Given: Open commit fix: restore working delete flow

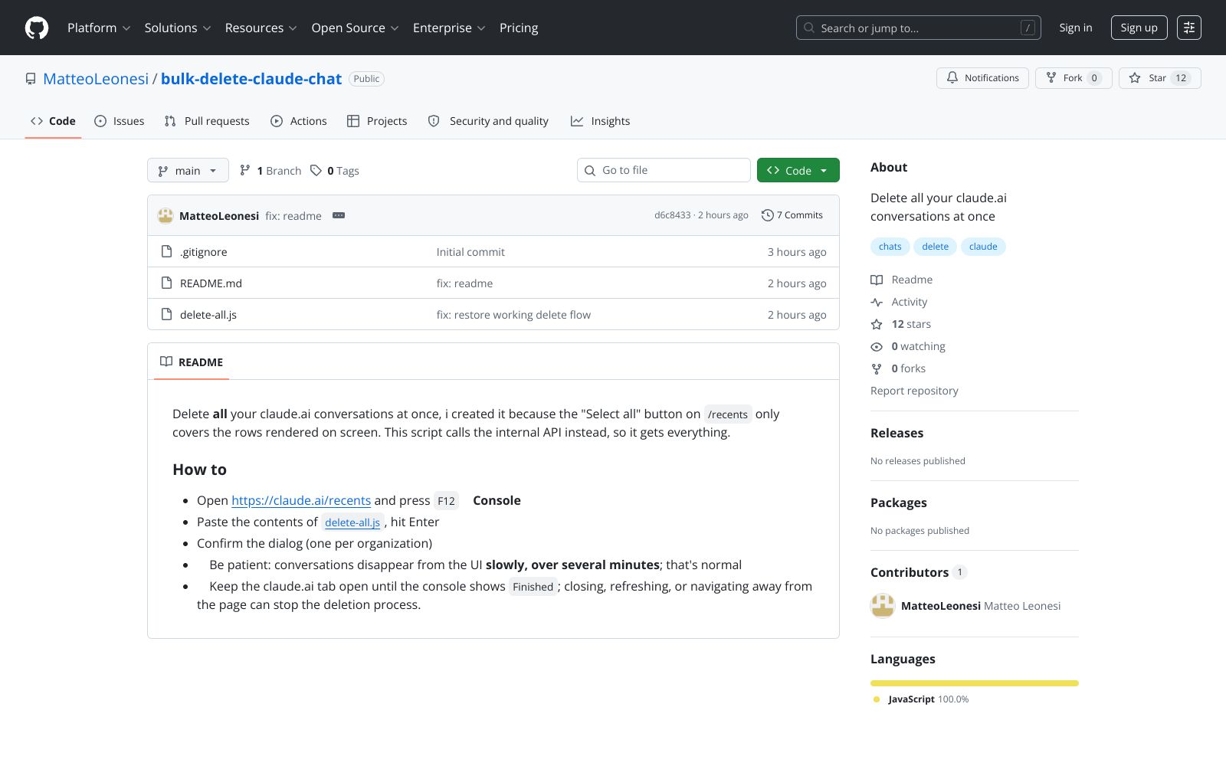Looking at the screenshot, I should pos(513,315).
